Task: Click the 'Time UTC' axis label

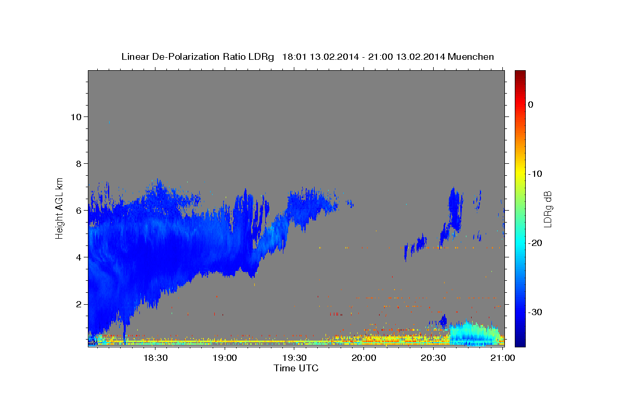Action: coord(296,368)
